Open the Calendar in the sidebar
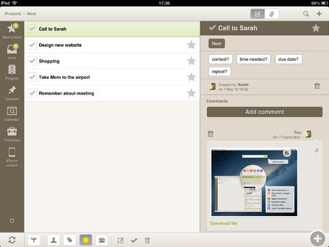 12,113
